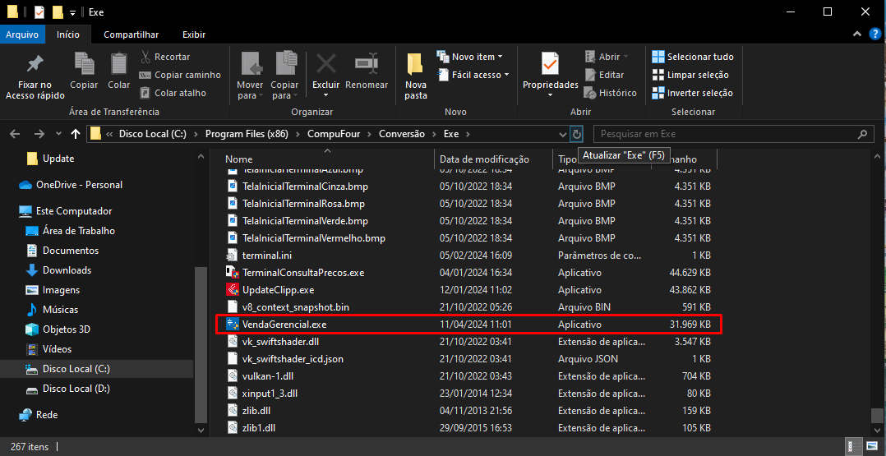886x456 pixels.
Task: Open the Exibir ribbon tab
Action: [194, 35]
